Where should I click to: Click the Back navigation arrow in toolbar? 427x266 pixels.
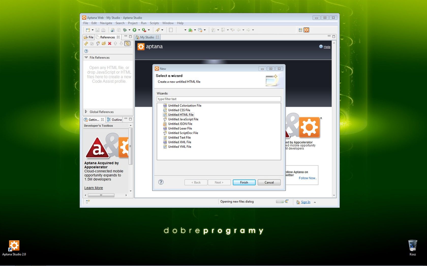tap(239, 30)
